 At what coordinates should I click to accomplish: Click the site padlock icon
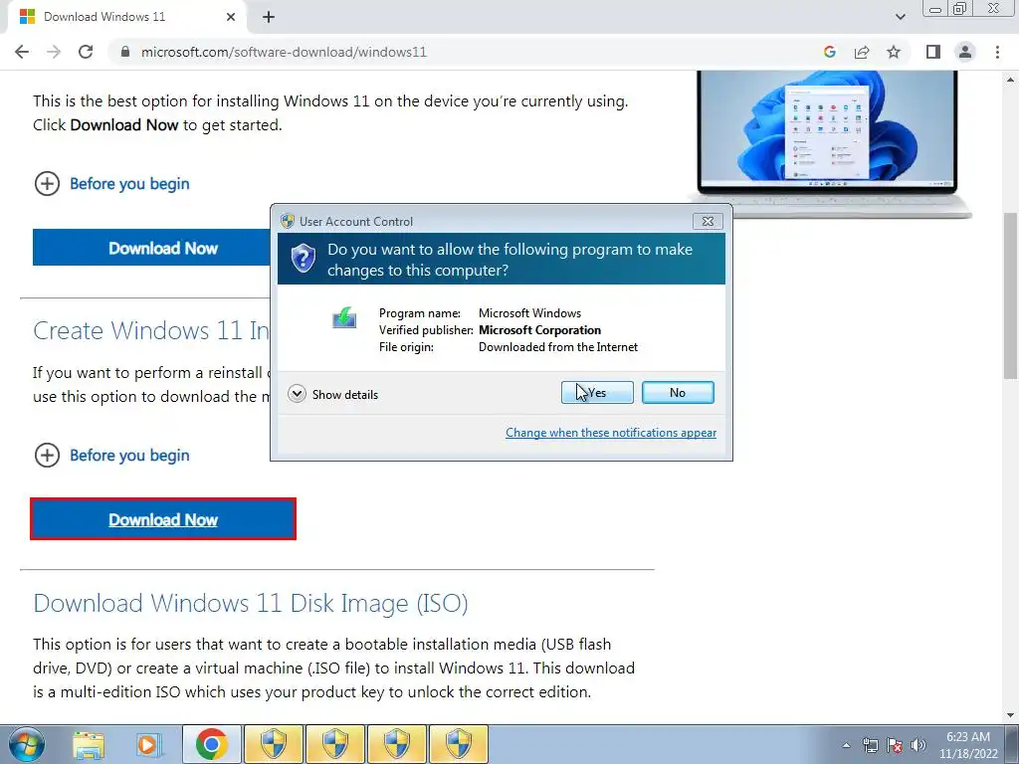[x=125, y=52]
